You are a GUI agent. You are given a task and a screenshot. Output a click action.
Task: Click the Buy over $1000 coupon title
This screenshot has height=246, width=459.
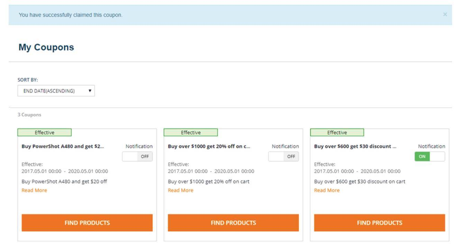tap(209, 146)
